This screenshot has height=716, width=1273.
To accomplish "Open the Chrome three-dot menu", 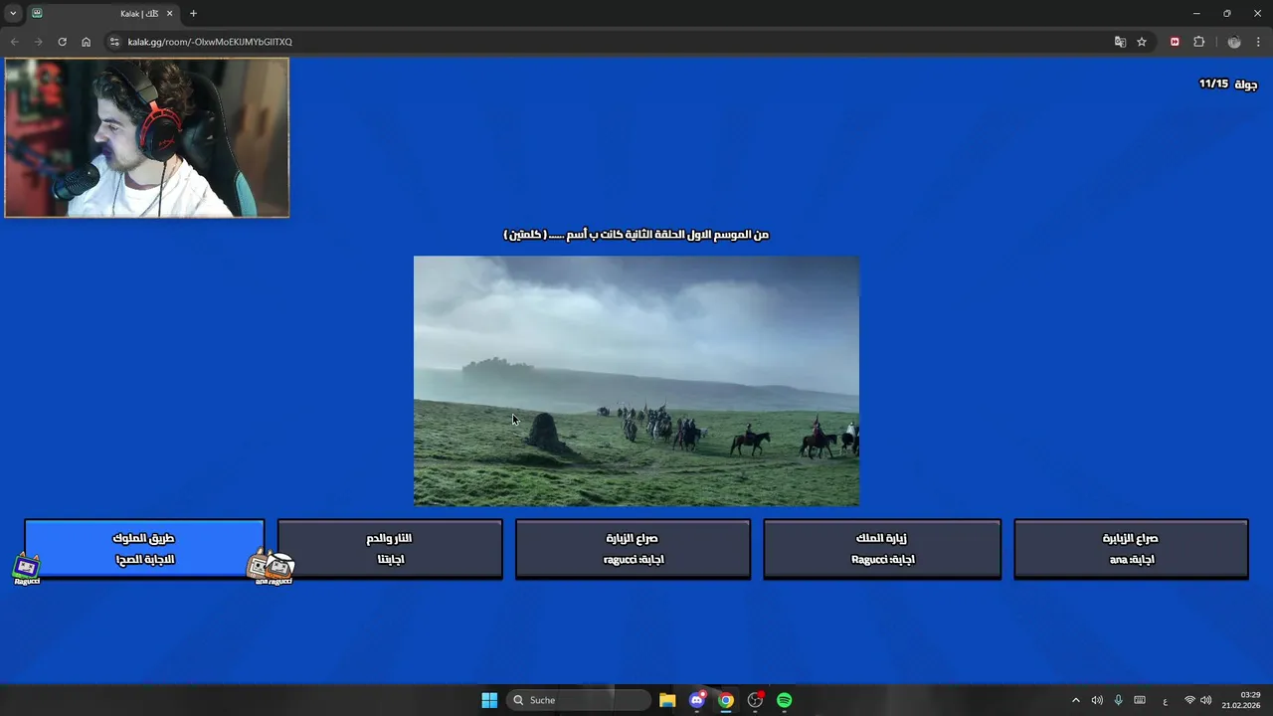I will (1259, 42).
